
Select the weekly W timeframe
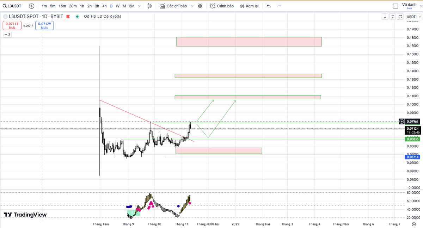point(118,6)
